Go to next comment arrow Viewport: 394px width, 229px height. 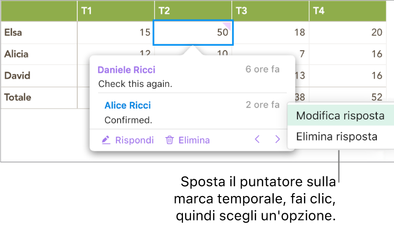click(278, 140)
